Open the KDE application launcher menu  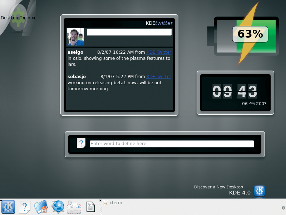click(x=8, y=207)
